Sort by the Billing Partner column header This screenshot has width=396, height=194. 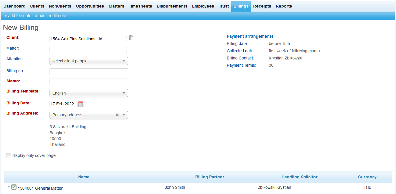[209, 177]
